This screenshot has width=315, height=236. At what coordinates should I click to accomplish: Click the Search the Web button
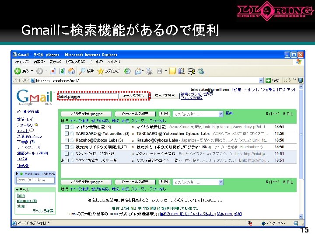pos(165,96)
